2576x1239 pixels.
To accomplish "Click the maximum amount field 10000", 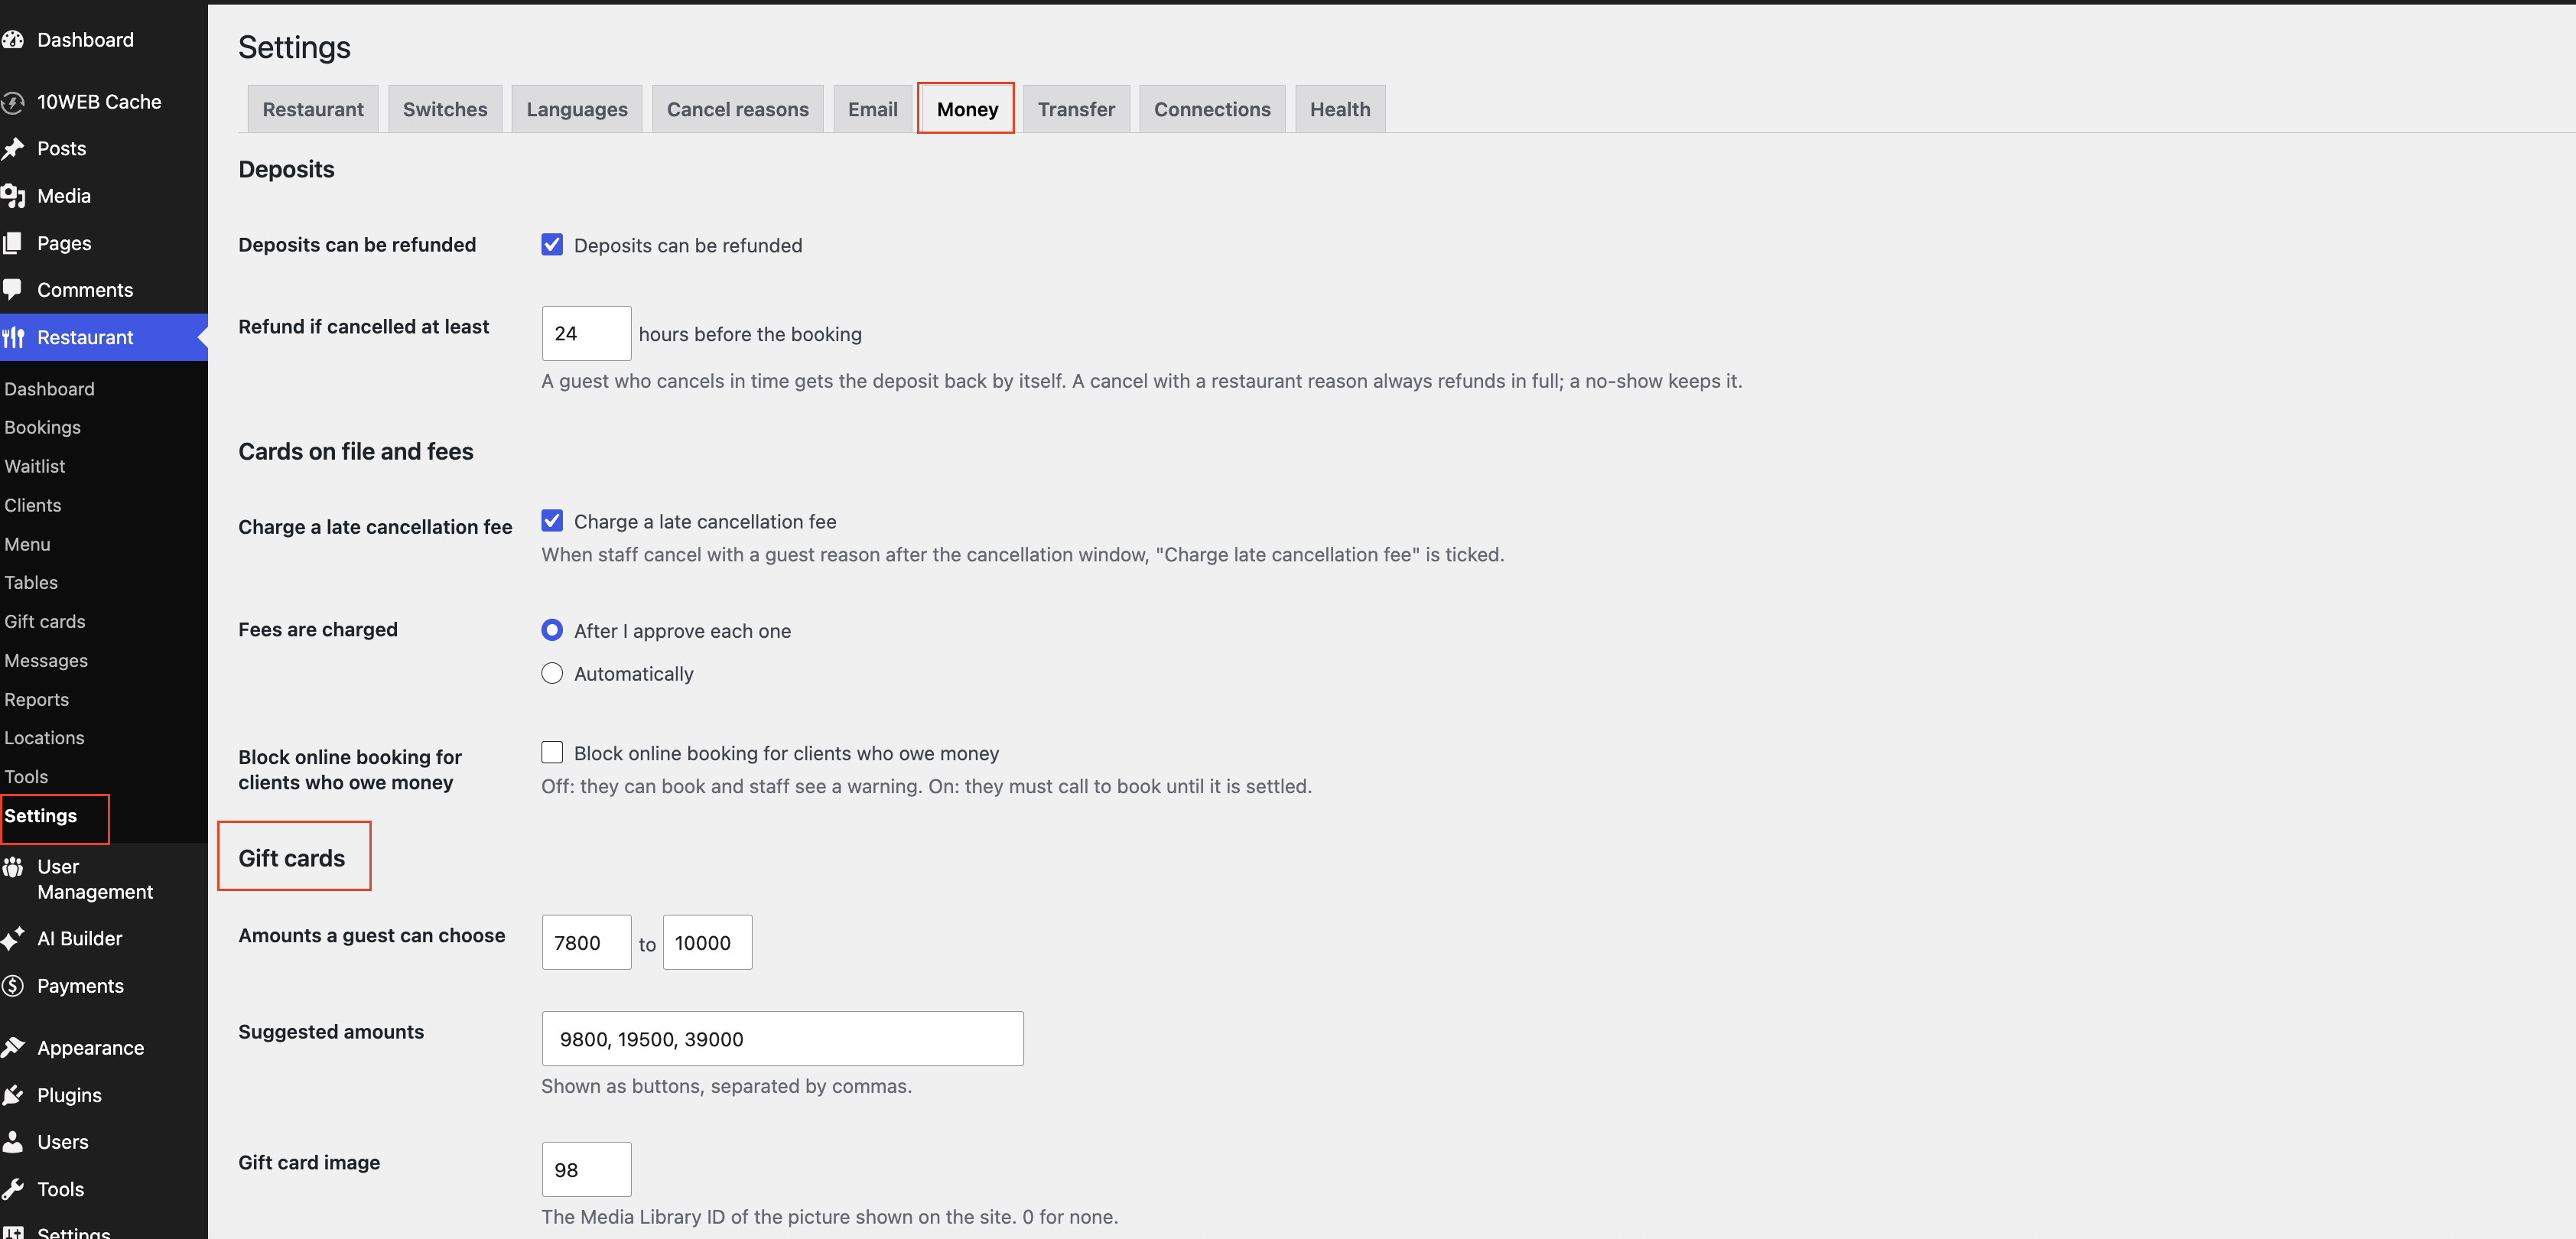I will click(x=707, y=942).
